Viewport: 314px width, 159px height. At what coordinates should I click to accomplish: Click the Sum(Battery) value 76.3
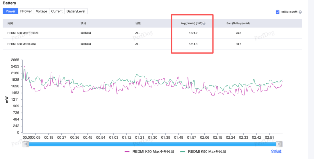(x=238, y=33)
